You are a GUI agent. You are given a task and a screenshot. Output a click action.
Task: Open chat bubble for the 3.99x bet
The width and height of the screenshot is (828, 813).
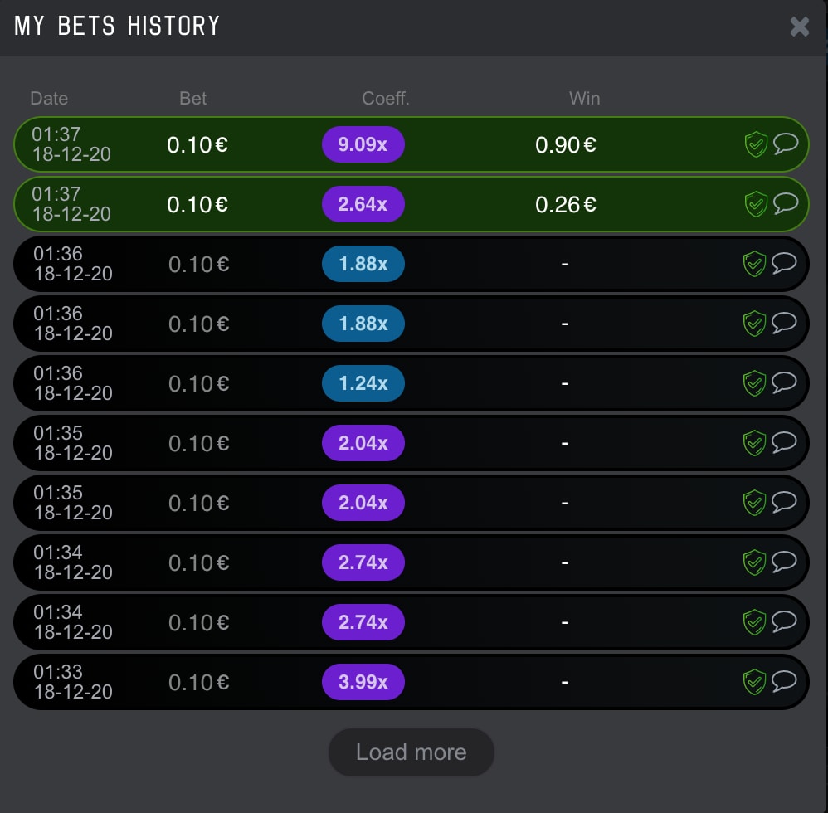click(x=784, y=680)
